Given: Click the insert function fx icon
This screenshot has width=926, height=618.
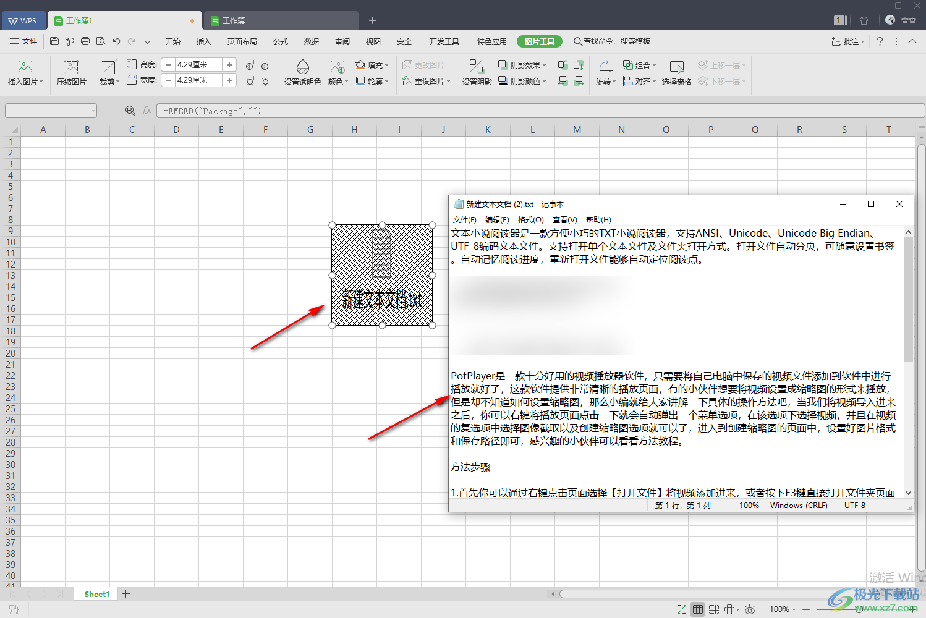Looking at the screenshot, I should (x=147, y=111).
